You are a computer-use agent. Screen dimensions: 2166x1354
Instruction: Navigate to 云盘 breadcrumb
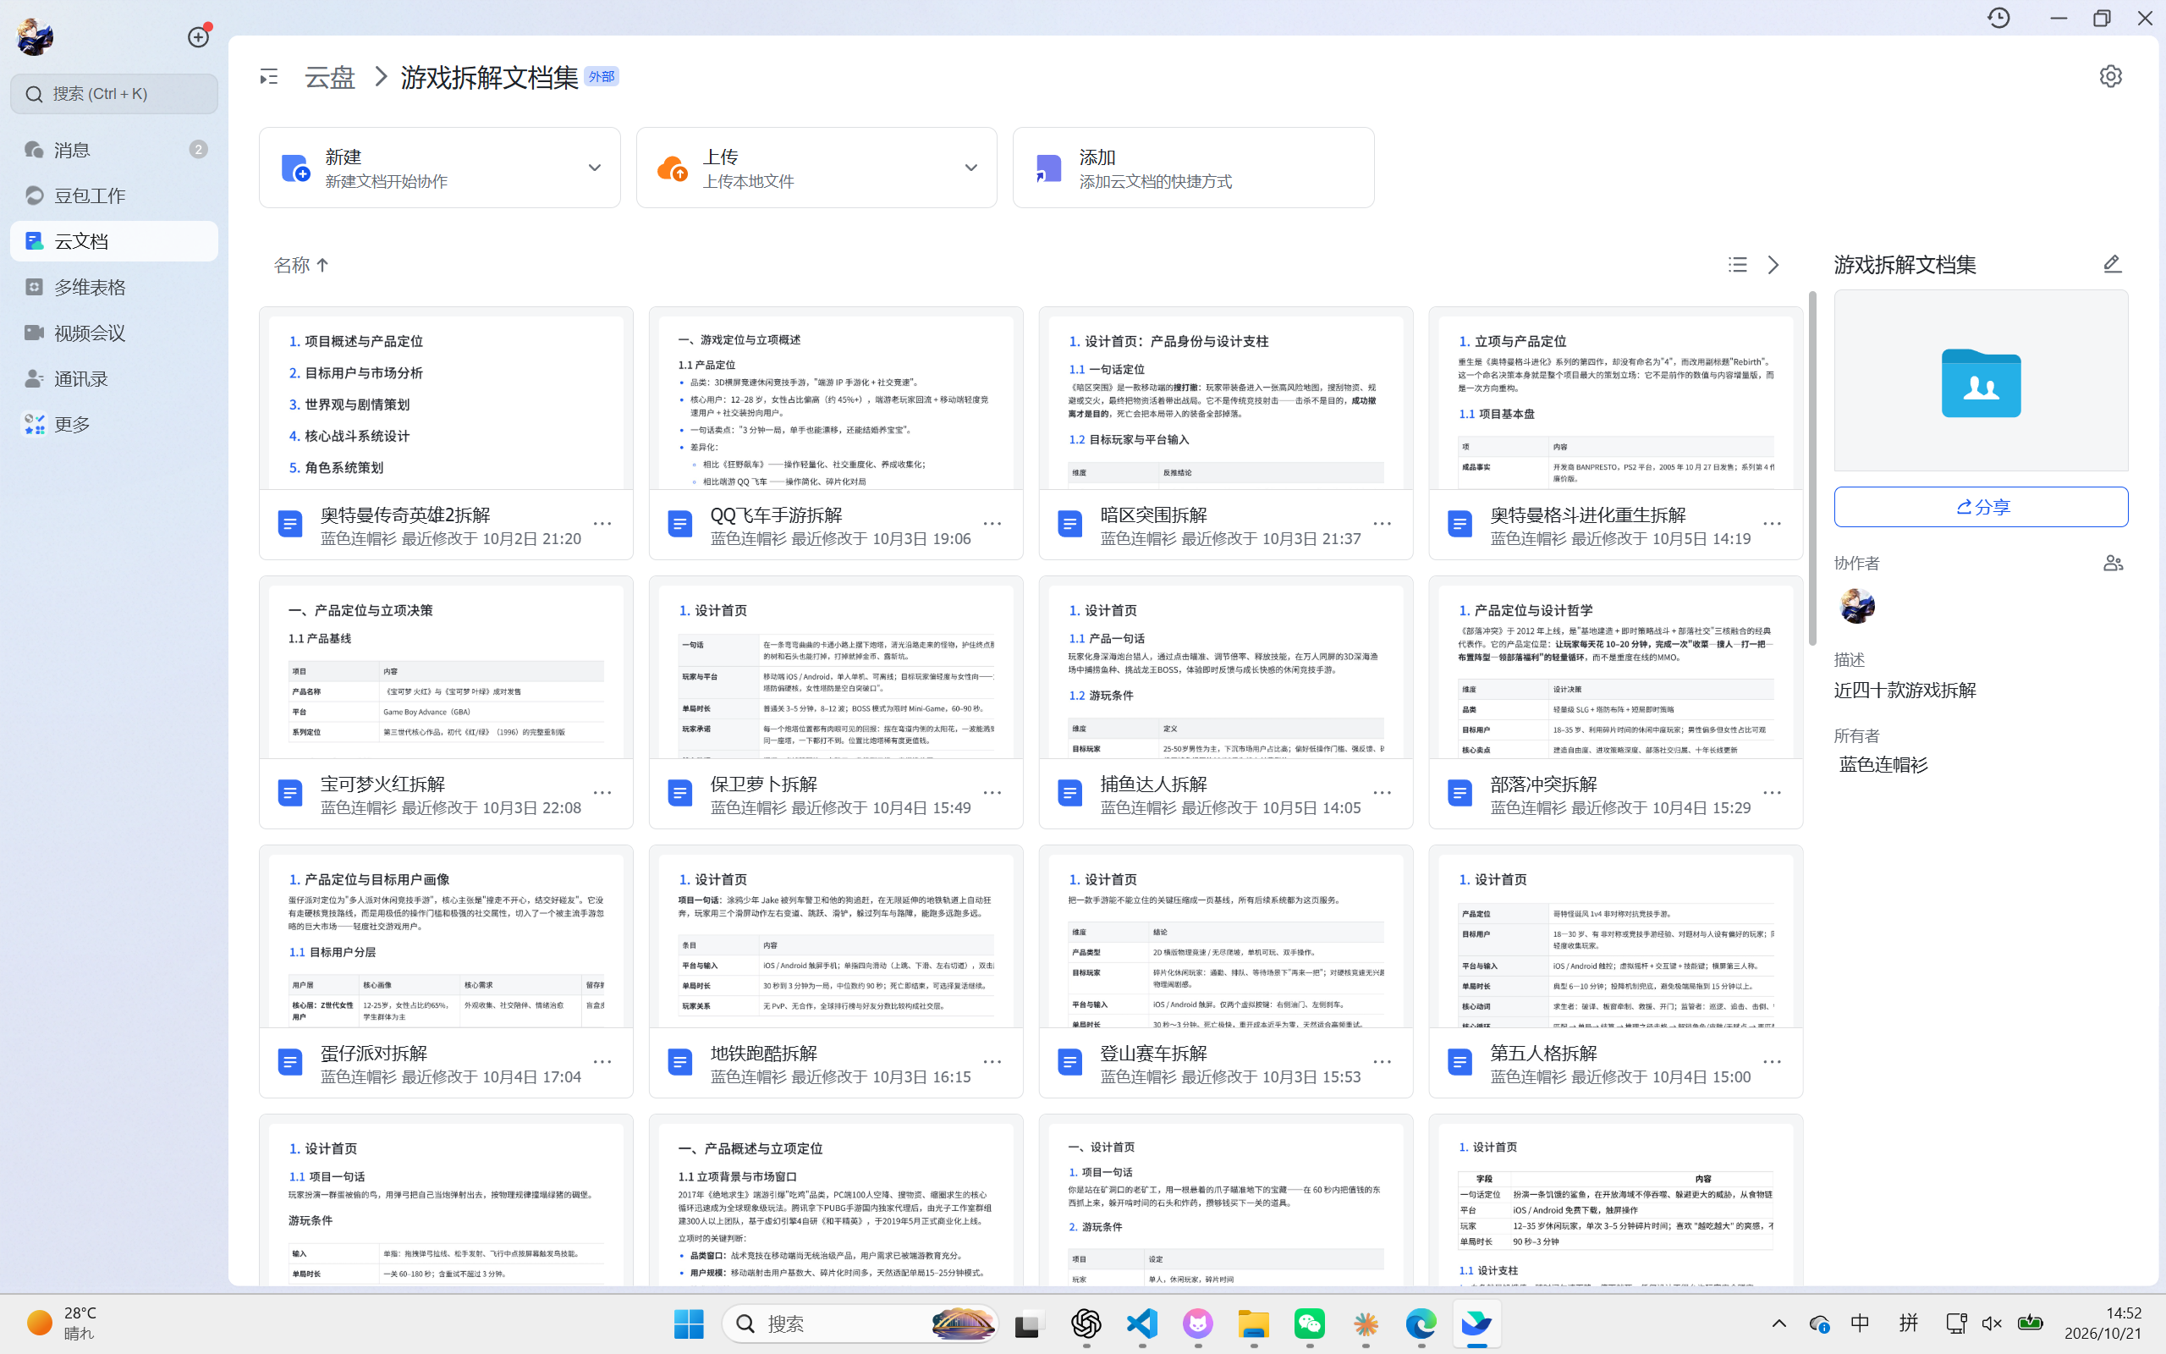coord(329,77)
